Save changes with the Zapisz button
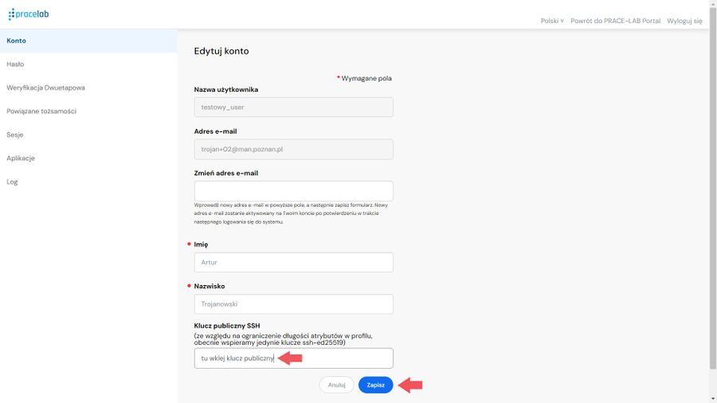 [x=375, y=385]
